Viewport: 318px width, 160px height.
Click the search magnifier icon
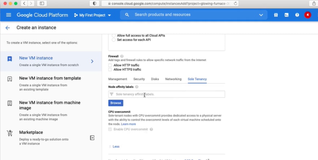127,15
